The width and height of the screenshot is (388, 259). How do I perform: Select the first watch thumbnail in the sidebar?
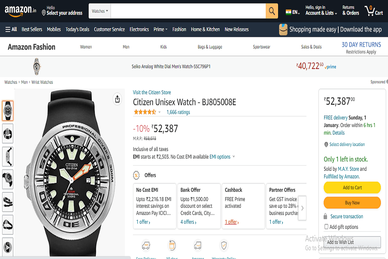(x=8, y=110)
